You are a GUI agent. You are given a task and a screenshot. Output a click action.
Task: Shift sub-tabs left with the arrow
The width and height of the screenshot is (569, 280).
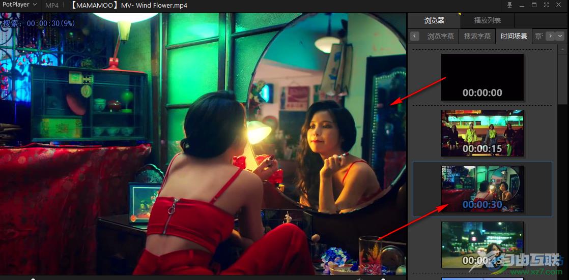[415, 36]
